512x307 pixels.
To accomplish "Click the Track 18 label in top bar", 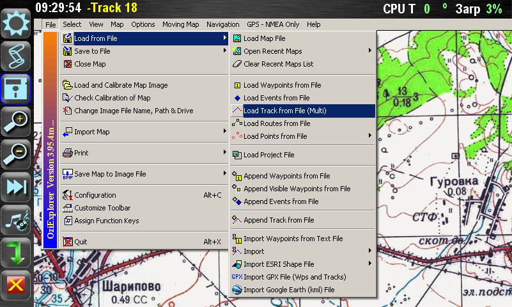I will pyautogui.click(x=114, y=8).
